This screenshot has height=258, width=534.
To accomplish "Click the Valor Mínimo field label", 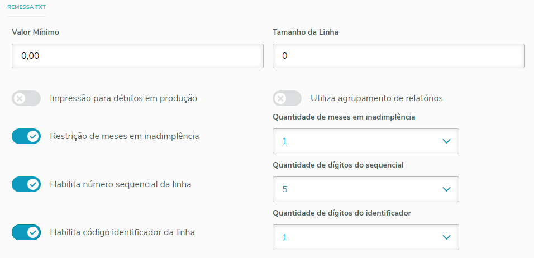I will click(36, 32).
